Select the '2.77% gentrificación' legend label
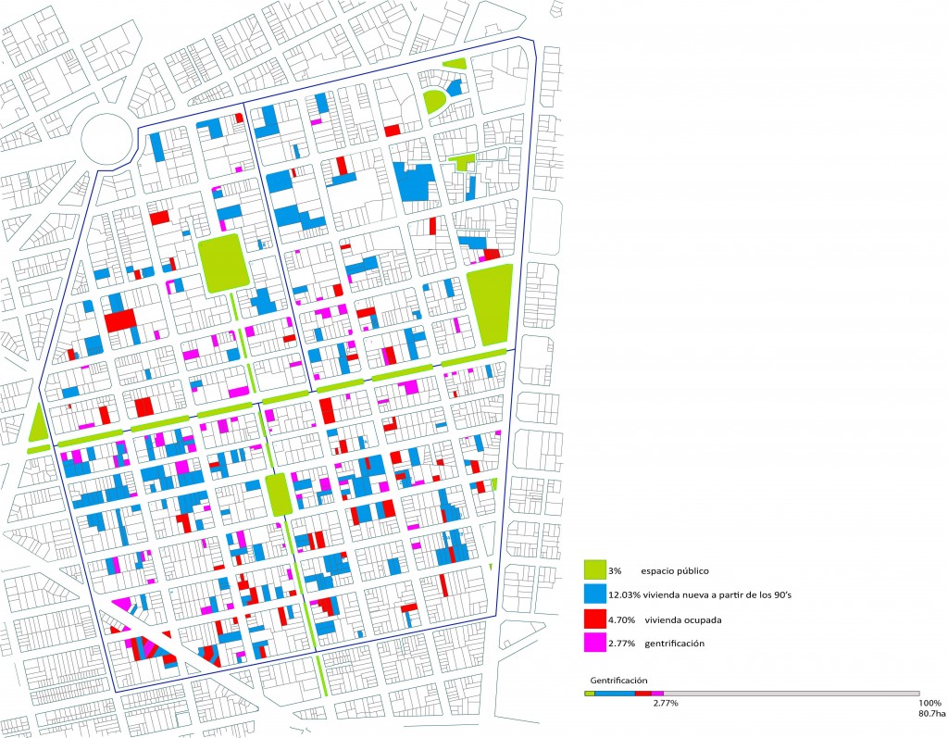Viewport: 948px width, 738px height. [656, 643]
